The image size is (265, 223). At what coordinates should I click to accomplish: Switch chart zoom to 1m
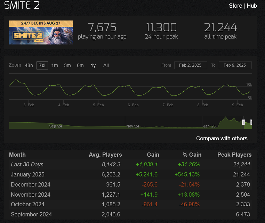pos(55,66)
